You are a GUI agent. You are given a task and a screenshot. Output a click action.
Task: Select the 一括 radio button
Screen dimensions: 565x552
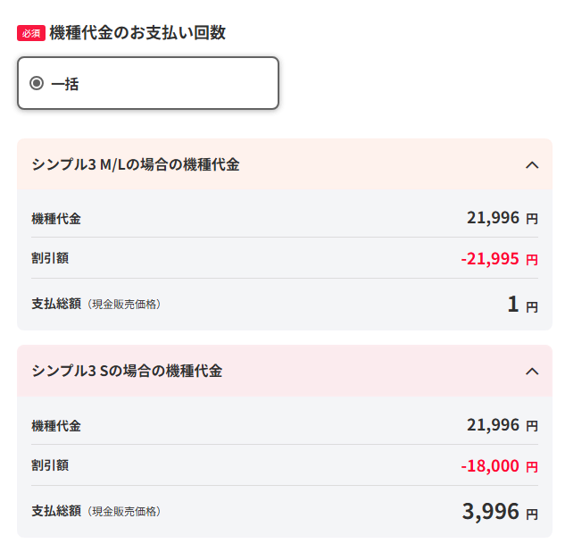point(37,83)
